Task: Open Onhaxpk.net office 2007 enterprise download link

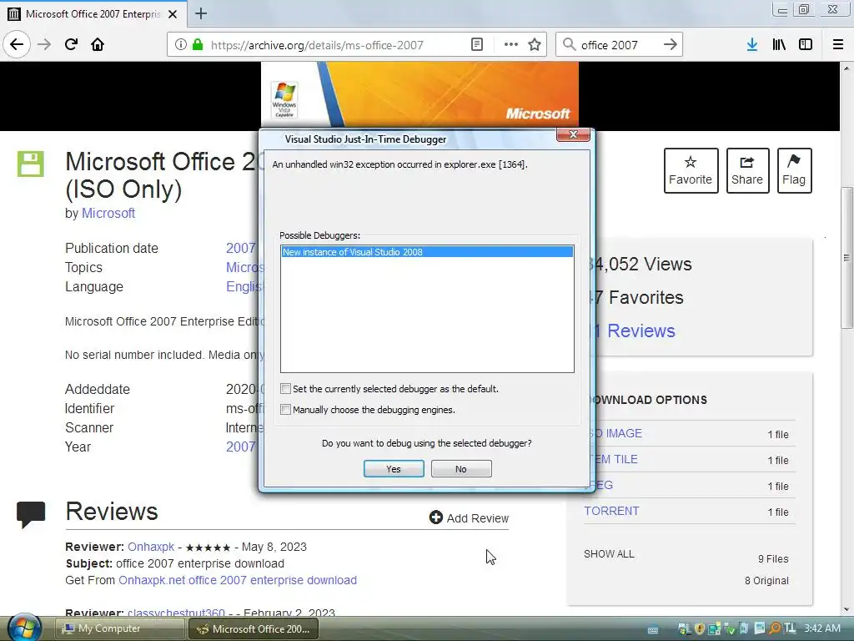Action: (238, 580)
